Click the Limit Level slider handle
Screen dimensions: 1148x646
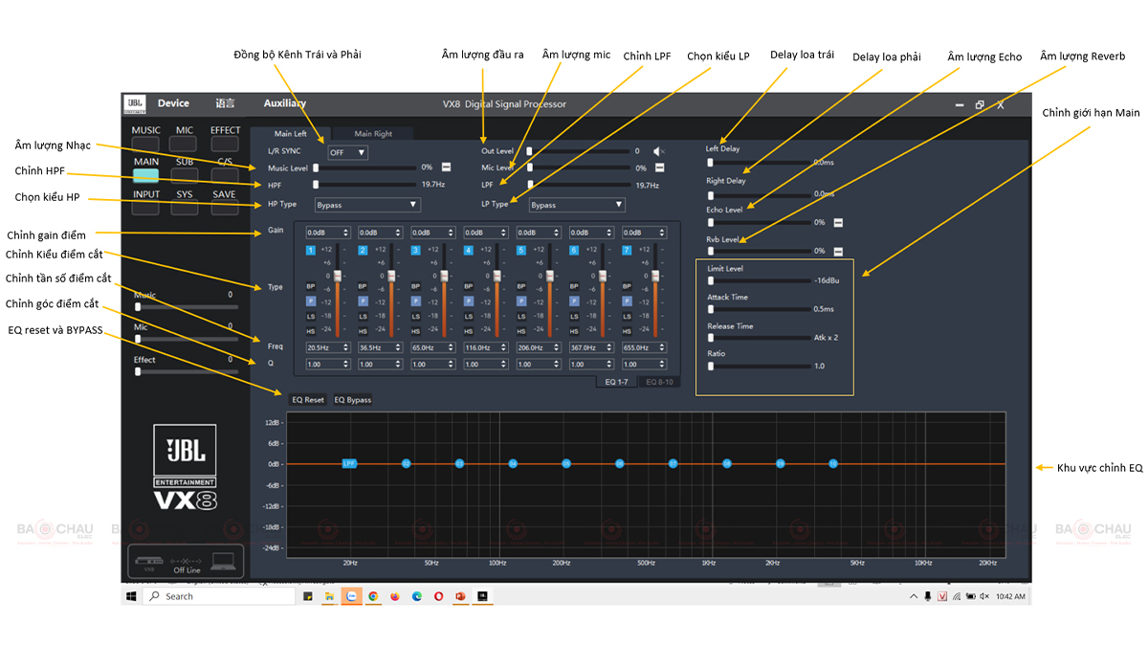pyautogui.click(x=711, y=281)
